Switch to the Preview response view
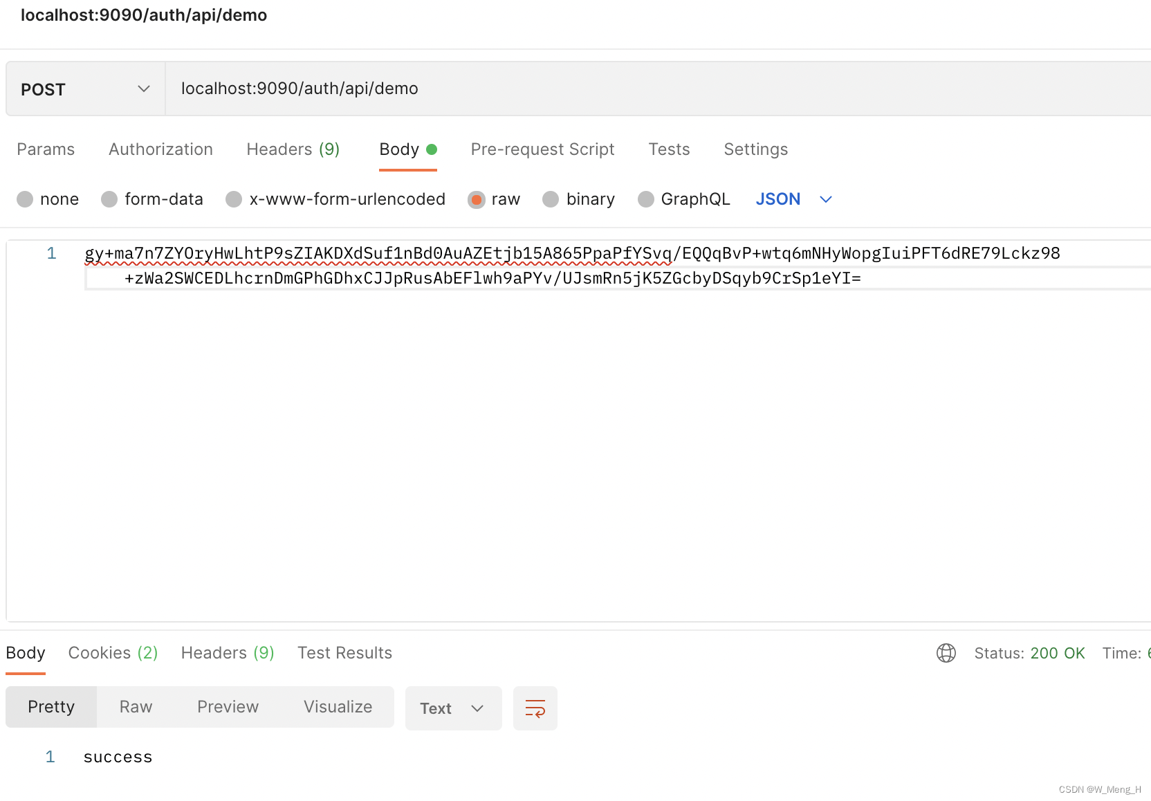 pos(228,707)
